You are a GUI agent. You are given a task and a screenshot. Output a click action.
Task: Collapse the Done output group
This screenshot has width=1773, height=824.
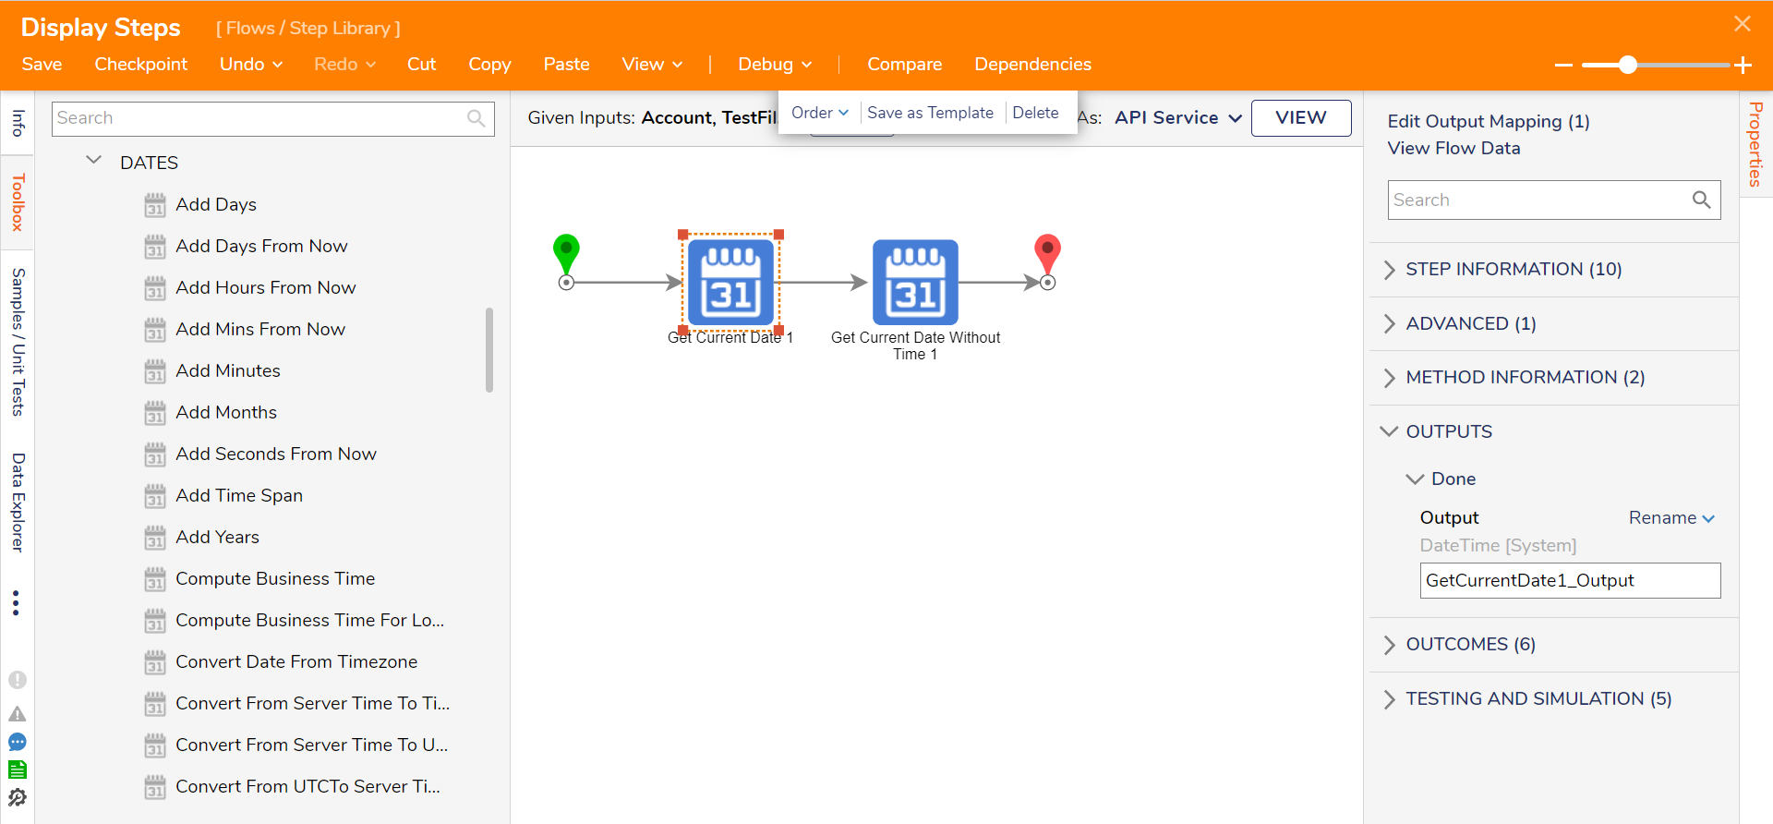click(1415, 479)
